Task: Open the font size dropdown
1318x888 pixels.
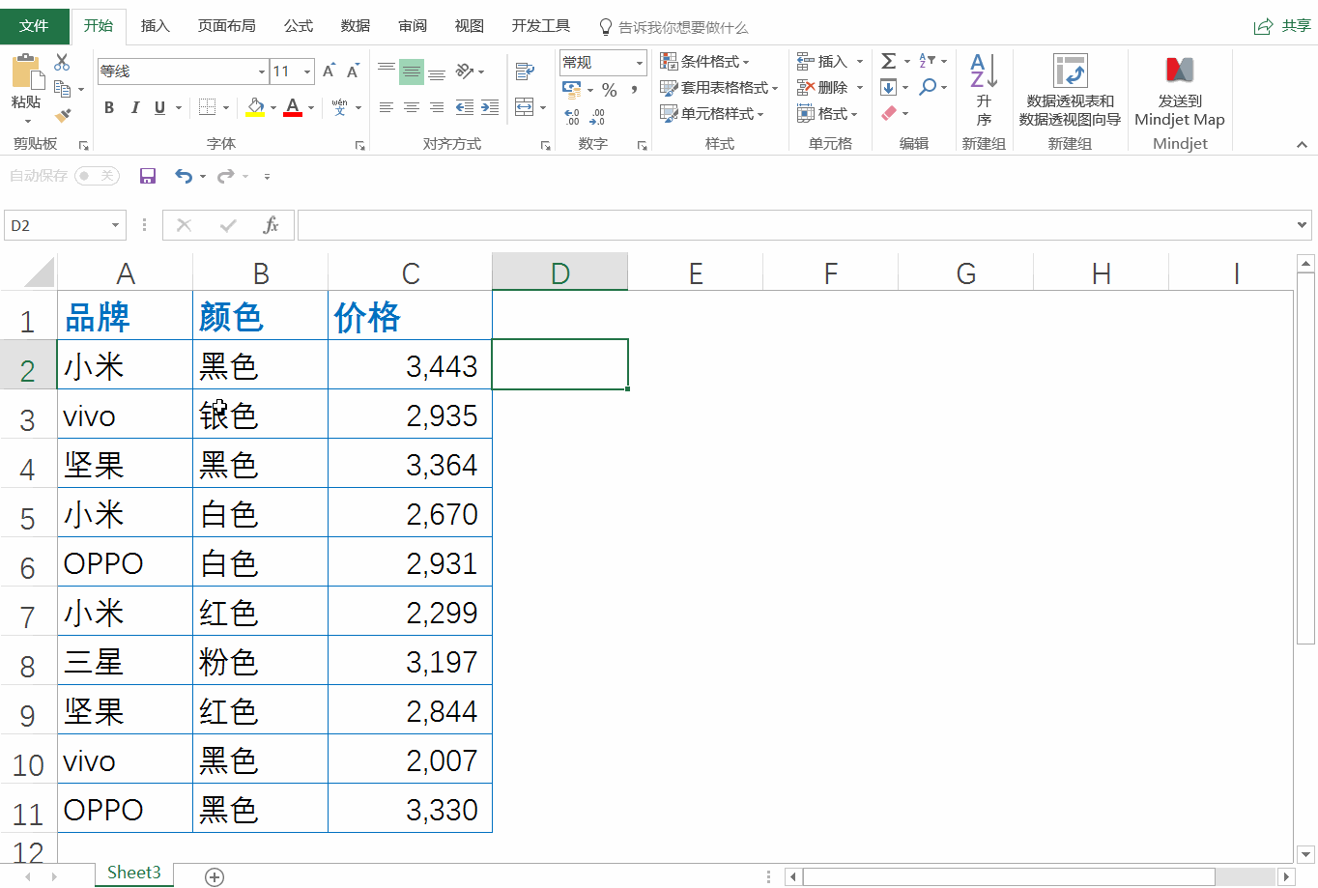Action: pyautogui.click(x=307, y=72)
